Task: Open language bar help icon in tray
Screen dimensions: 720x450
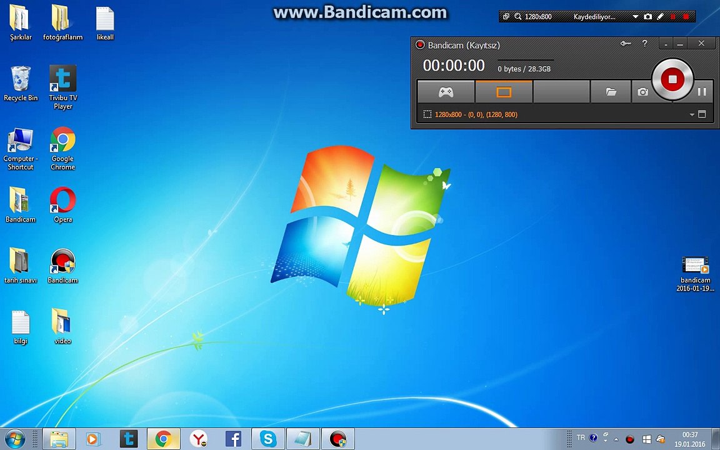Action: [x=593, y=437]
